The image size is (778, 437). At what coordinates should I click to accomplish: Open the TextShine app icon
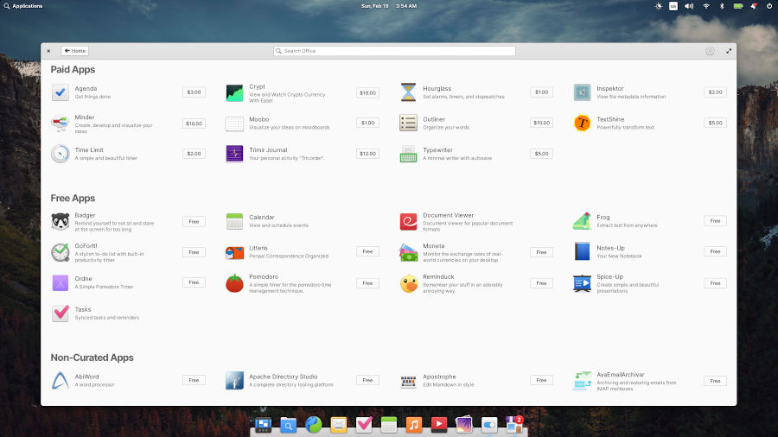coord(582,123)
